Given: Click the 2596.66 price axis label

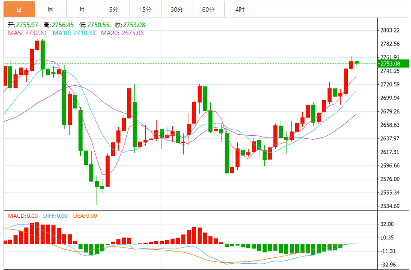Looking at the screenshot, I should pos(390,165).
